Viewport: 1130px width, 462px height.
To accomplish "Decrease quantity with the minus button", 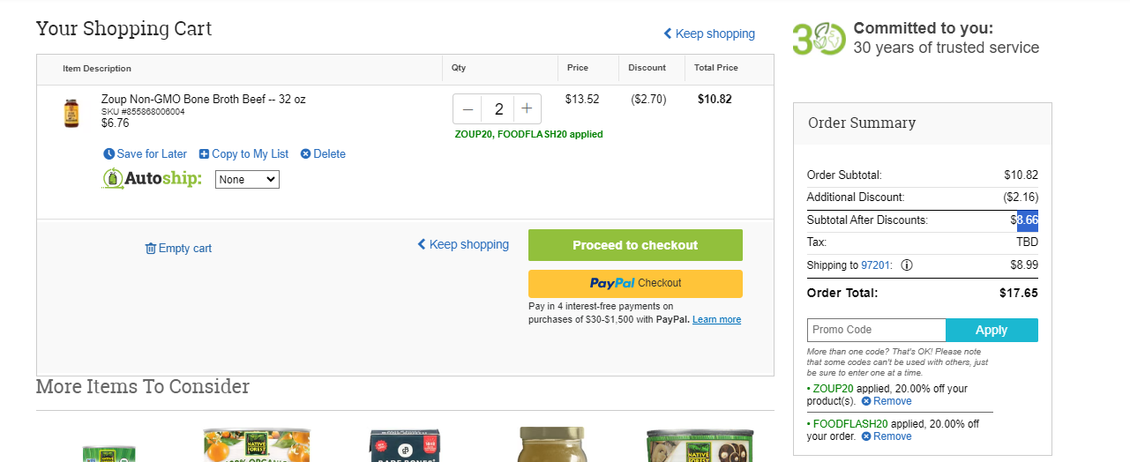I will [468, 109].
